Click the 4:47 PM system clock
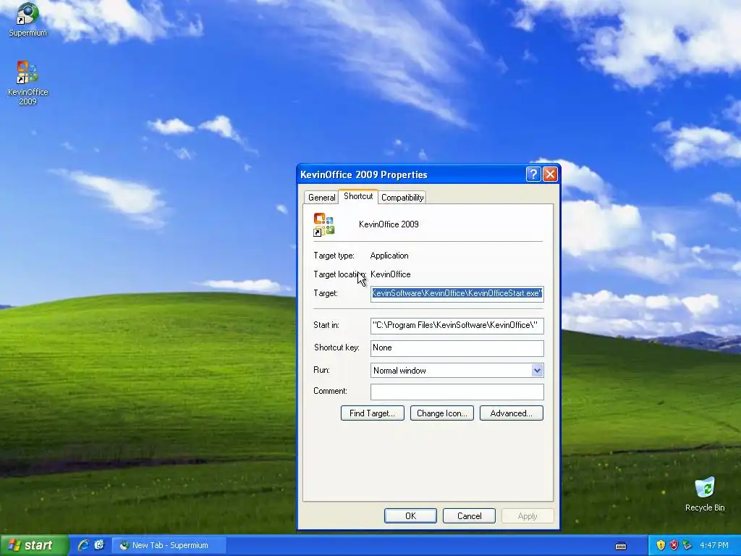741x556 pixels. click(x=714, y=545)
